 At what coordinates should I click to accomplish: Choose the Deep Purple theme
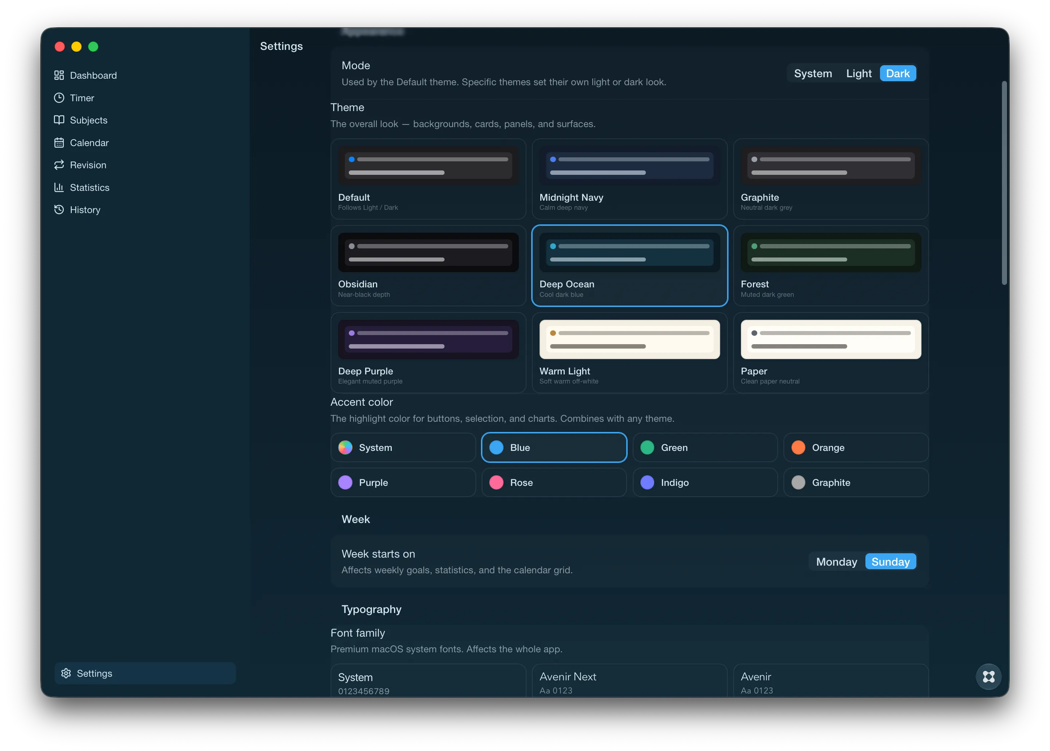(x=428, y=353)
